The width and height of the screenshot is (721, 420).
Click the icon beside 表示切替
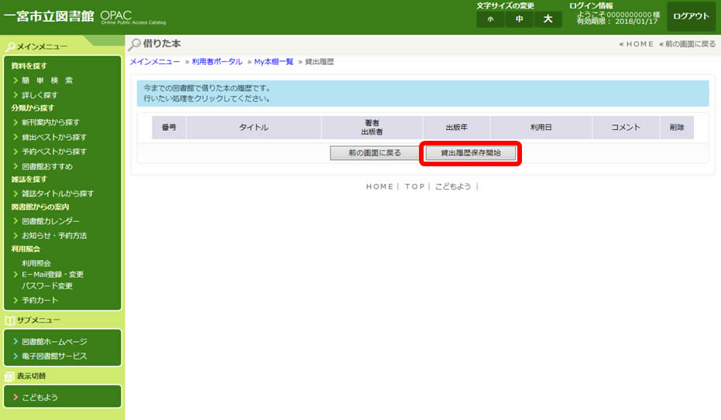coord(9,377)
